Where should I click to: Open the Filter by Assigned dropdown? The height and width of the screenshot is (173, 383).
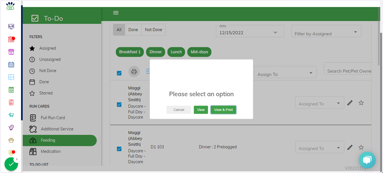pyautogui.click(x=326, y=31)
